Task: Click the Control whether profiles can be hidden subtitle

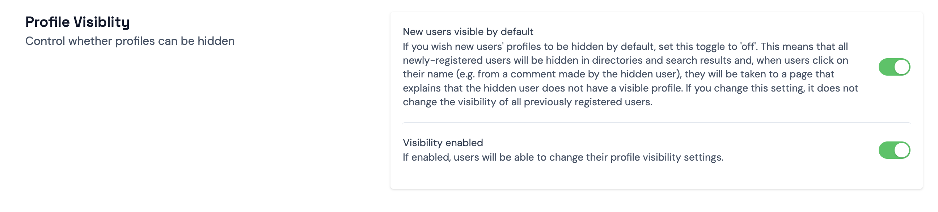Action: (x=130, y=41)
